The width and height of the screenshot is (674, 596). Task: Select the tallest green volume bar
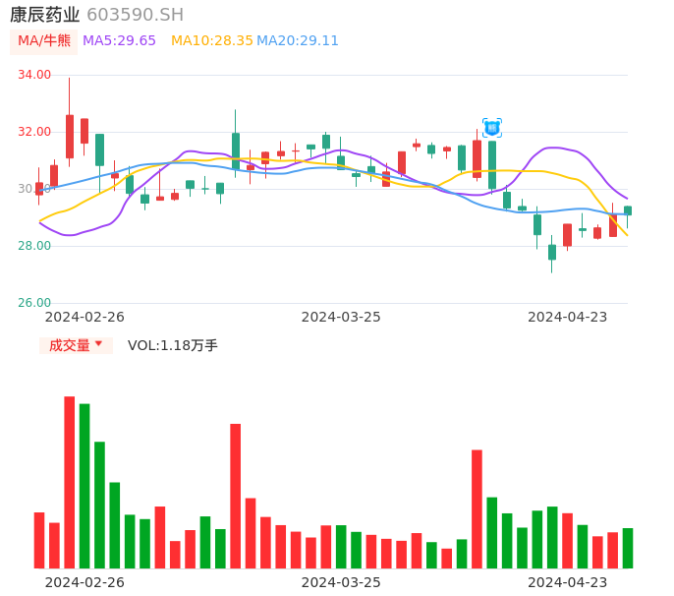tap(84, 485)
